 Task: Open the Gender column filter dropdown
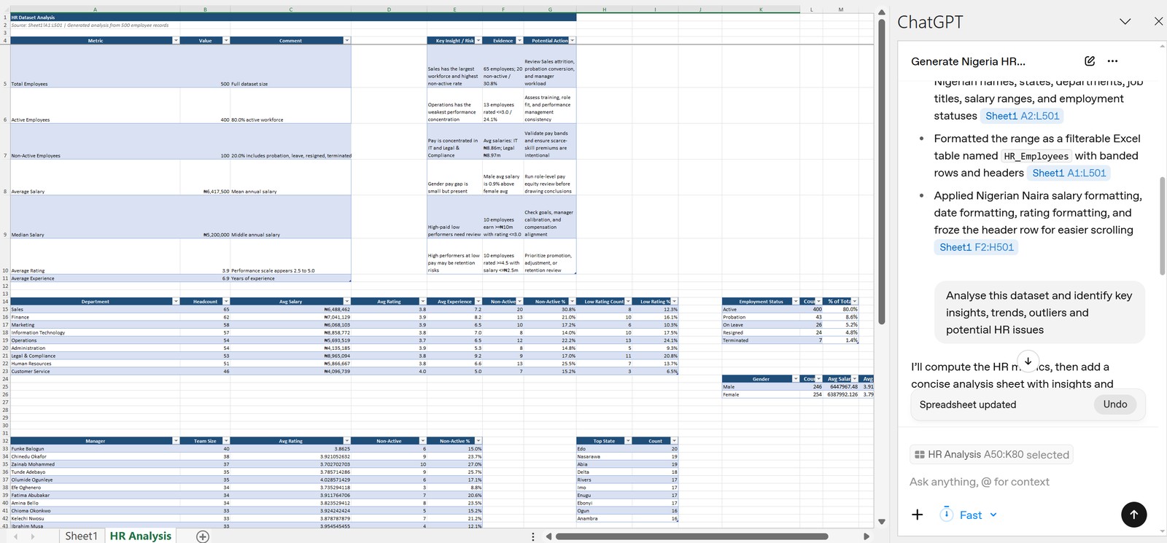click(796, 379)
